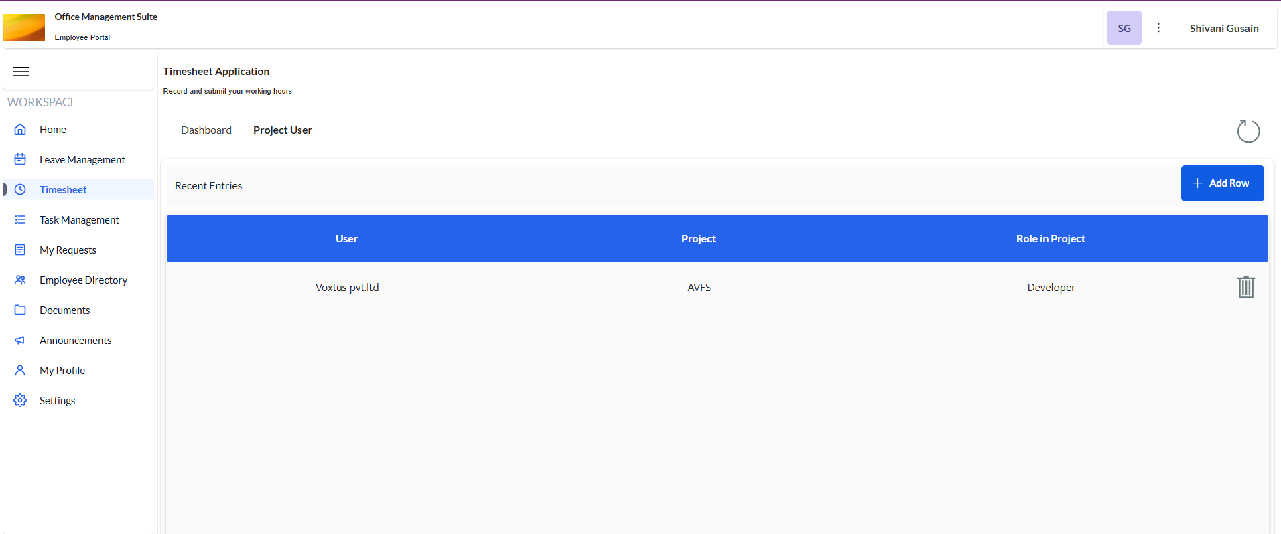Click the Office Management Suite logo

pyautogui.click(x=24, y=27)
